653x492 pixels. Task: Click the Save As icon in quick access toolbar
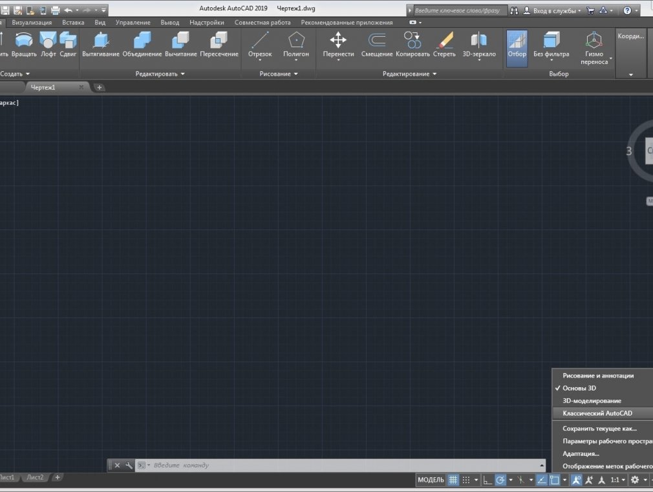tap(18, 10)
